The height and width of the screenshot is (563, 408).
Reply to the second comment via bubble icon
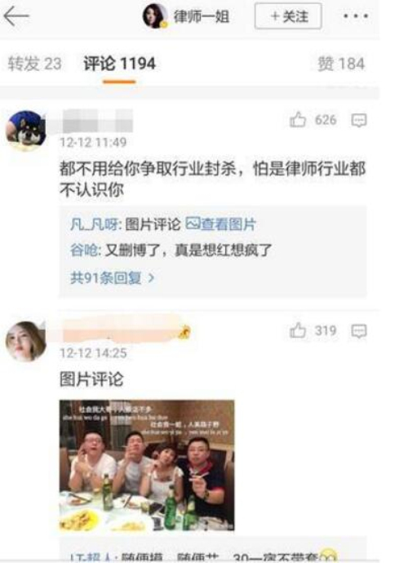(359, 331)
